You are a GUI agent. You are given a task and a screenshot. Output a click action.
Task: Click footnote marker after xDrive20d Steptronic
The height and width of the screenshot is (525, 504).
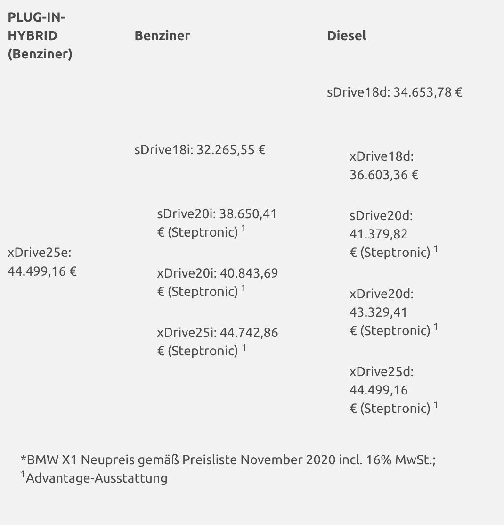pos(436,327)
